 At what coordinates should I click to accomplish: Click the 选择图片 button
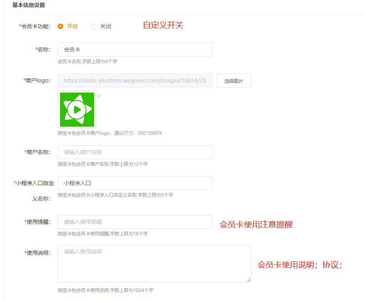[x=234, y=81]
